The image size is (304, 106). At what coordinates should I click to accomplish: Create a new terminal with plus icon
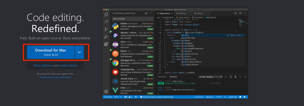coord(226,77)
